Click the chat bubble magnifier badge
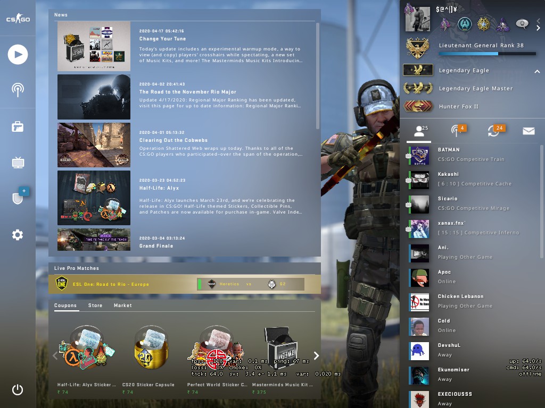This screenshot has width=545, height=408. click(522, 24)
